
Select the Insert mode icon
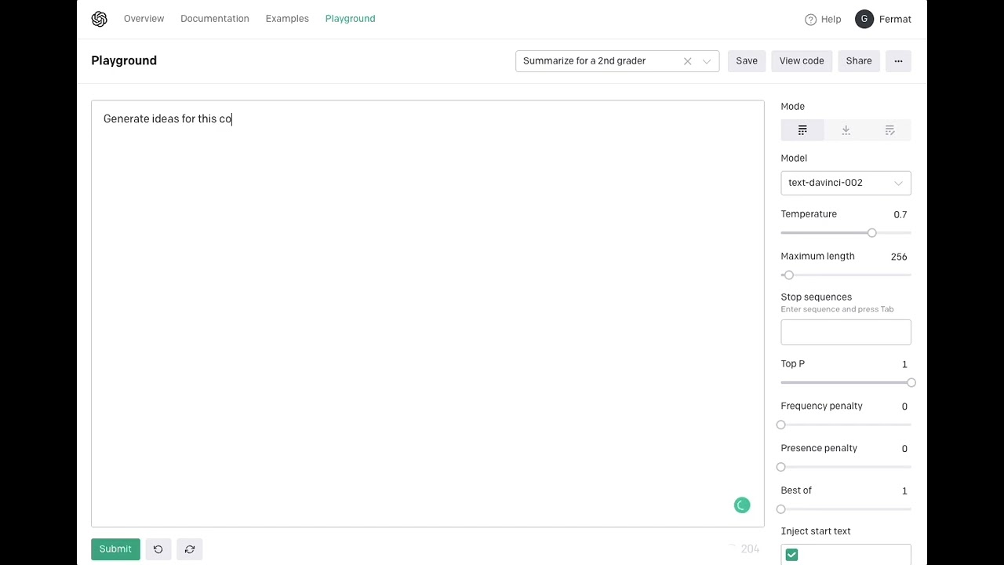pos(846,130)
